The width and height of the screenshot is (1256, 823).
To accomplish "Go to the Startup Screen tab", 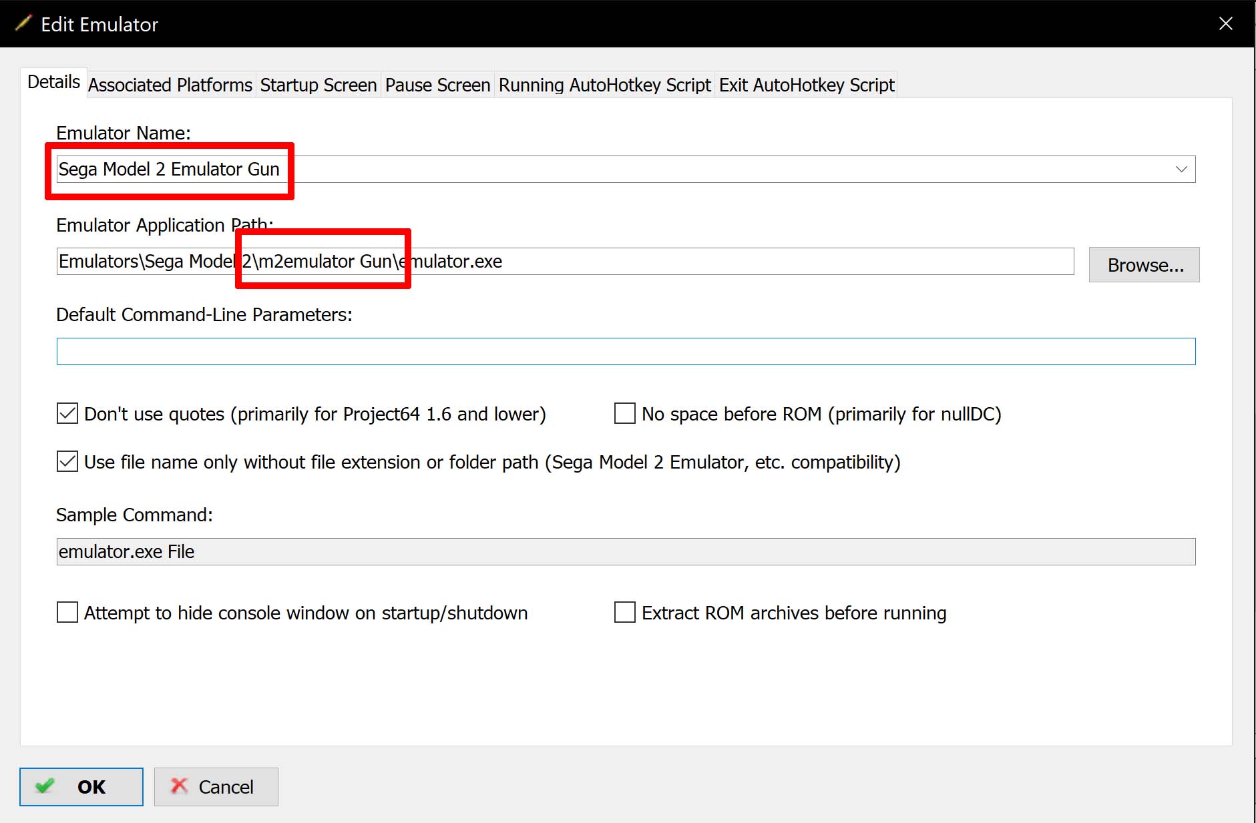I will tap(318, 85).
